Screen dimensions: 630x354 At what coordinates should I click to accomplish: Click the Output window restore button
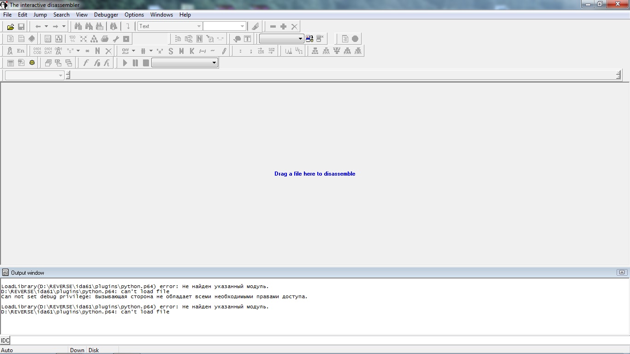click(x=622, y=272)
